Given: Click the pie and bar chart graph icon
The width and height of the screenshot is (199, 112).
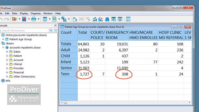Looking at the screenshot, I should (64, 19).
